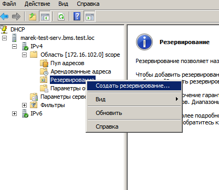
Task: Click the leased addresses clock icon
Action: [x=44, y=71]
